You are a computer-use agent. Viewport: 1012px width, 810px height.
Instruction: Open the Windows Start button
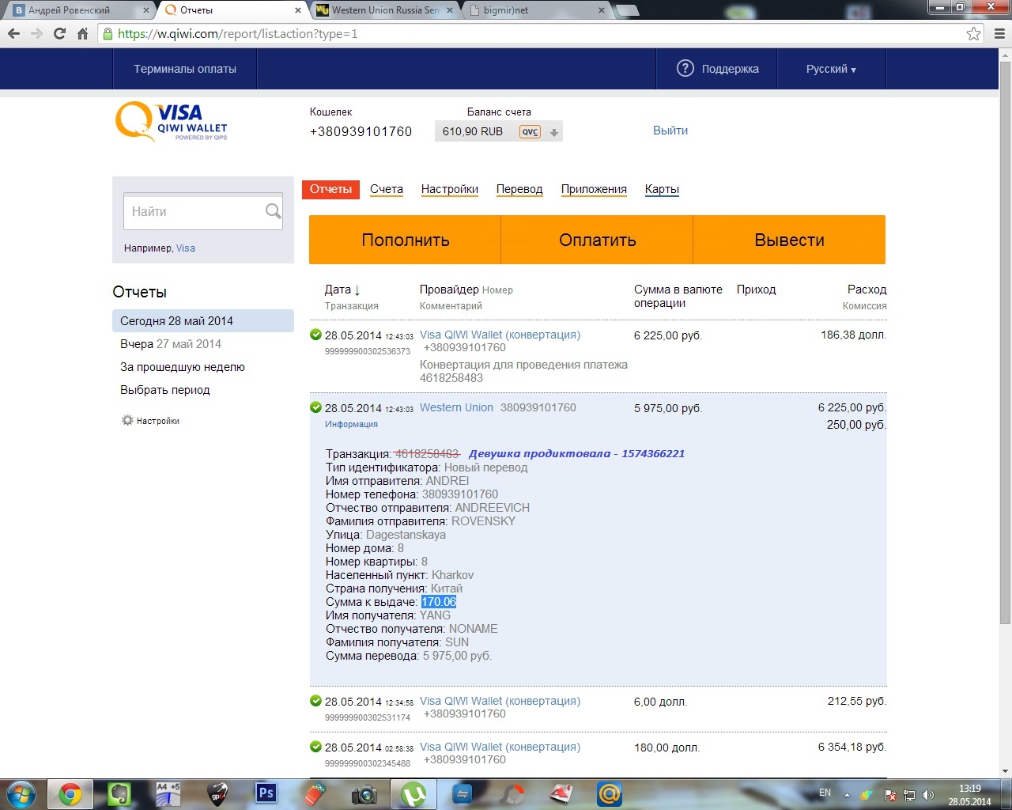tap(21, 794)
